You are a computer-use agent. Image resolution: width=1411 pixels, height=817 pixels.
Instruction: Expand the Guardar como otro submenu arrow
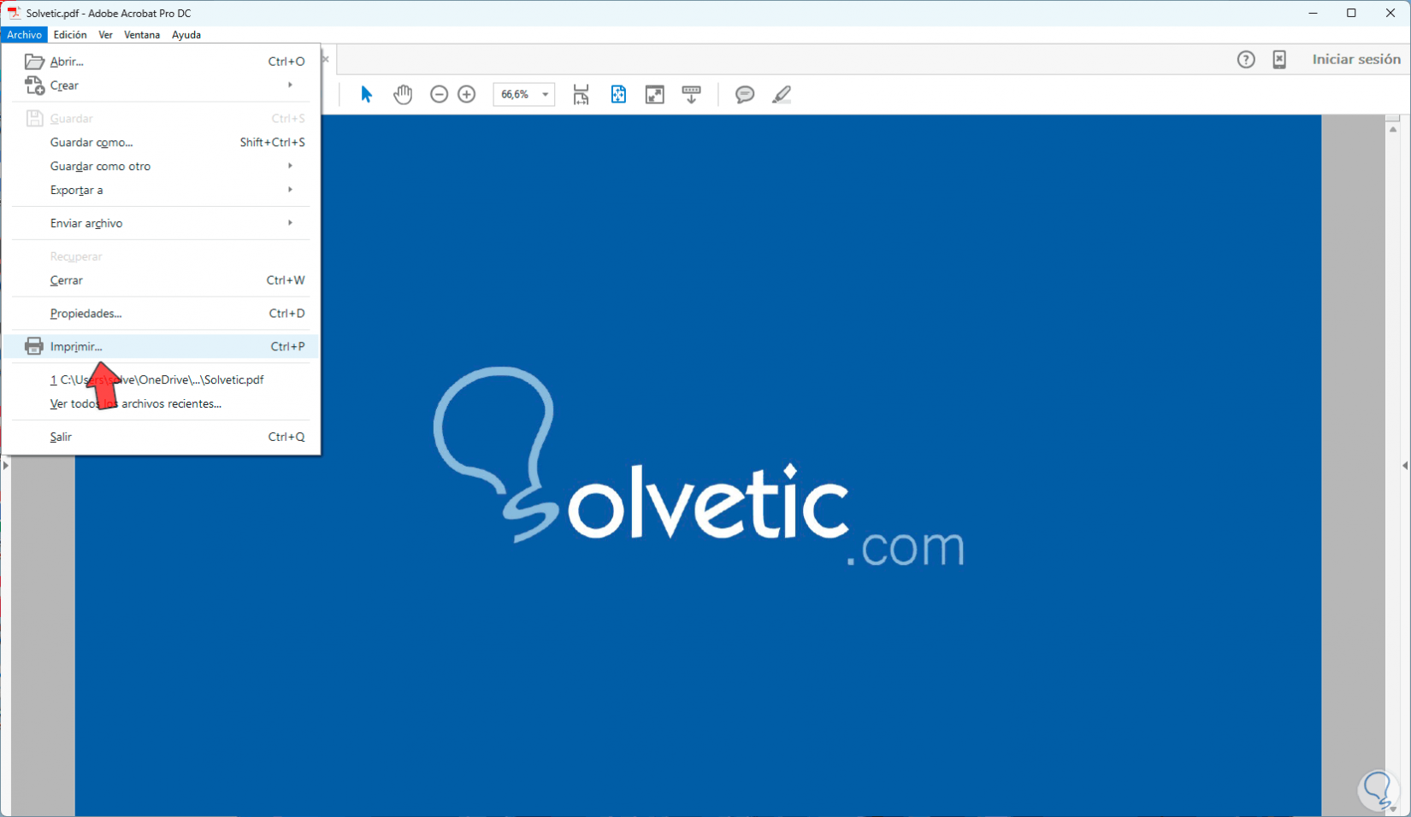tap(291, 166)
